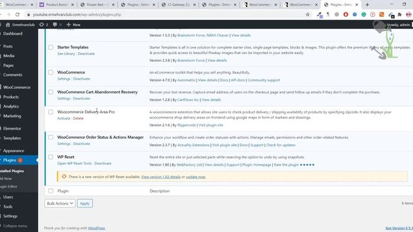This screenshot has width=413, height=232.
Task: Tick Order Status & Actions Manager checkbox
Action: tap(50, 137)
